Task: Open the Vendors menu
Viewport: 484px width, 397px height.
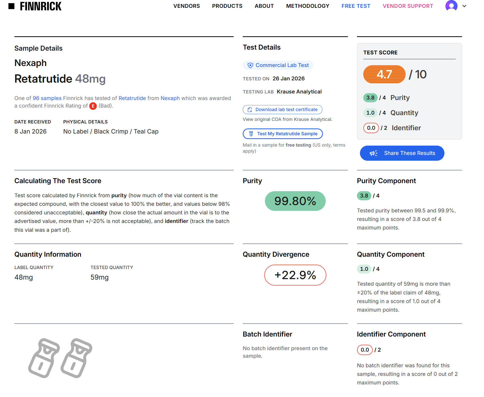Action: pos(187,6)
